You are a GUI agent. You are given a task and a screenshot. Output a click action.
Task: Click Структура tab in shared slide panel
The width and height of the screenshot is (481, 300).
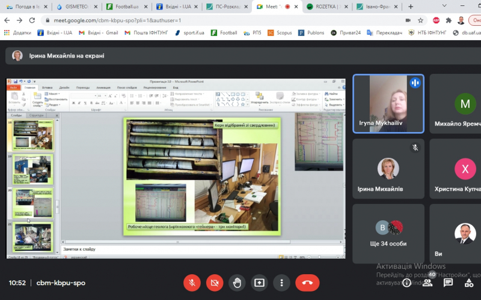click(x=37, y=115)
